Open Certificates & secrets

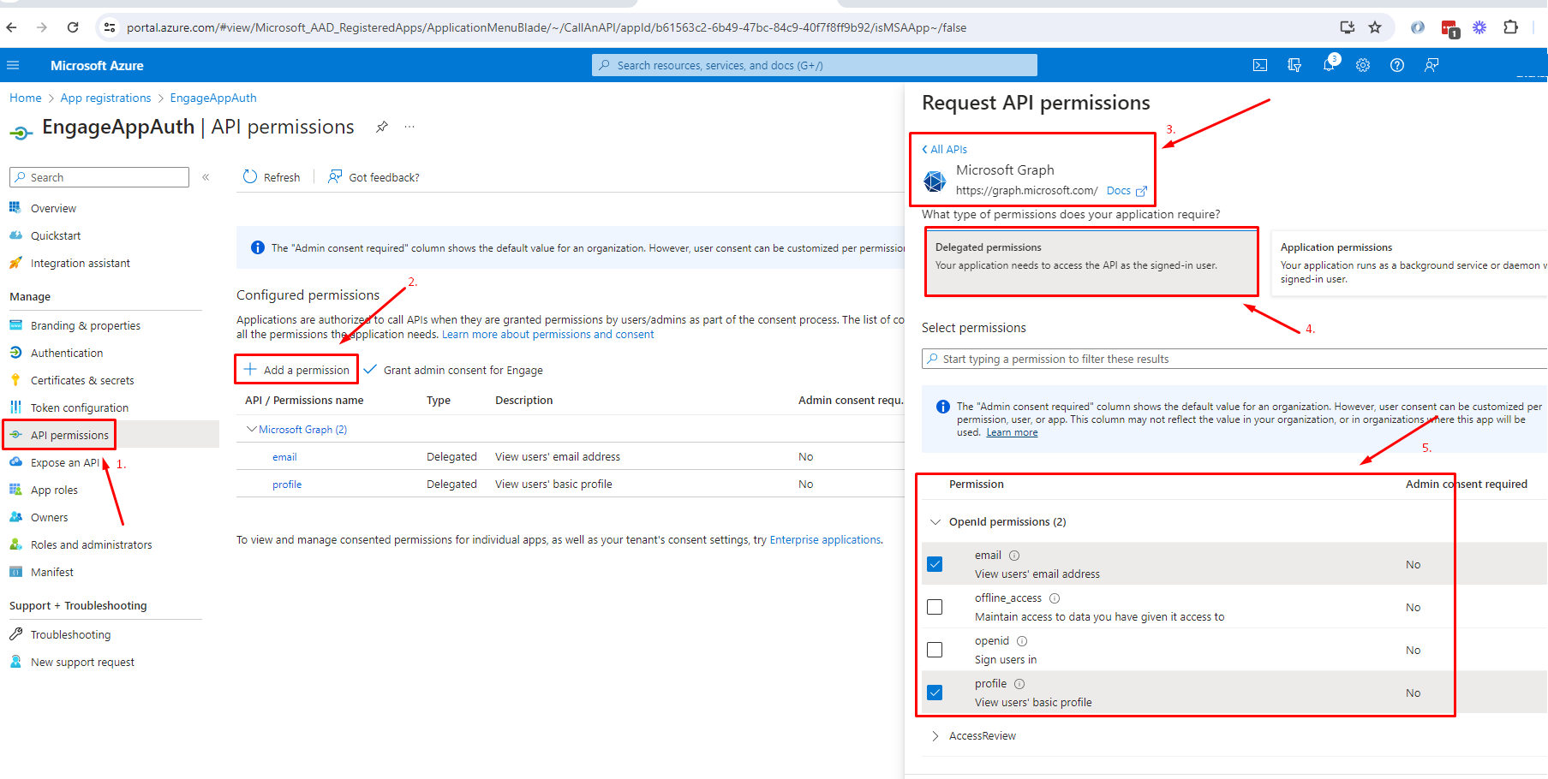[82, 380]
